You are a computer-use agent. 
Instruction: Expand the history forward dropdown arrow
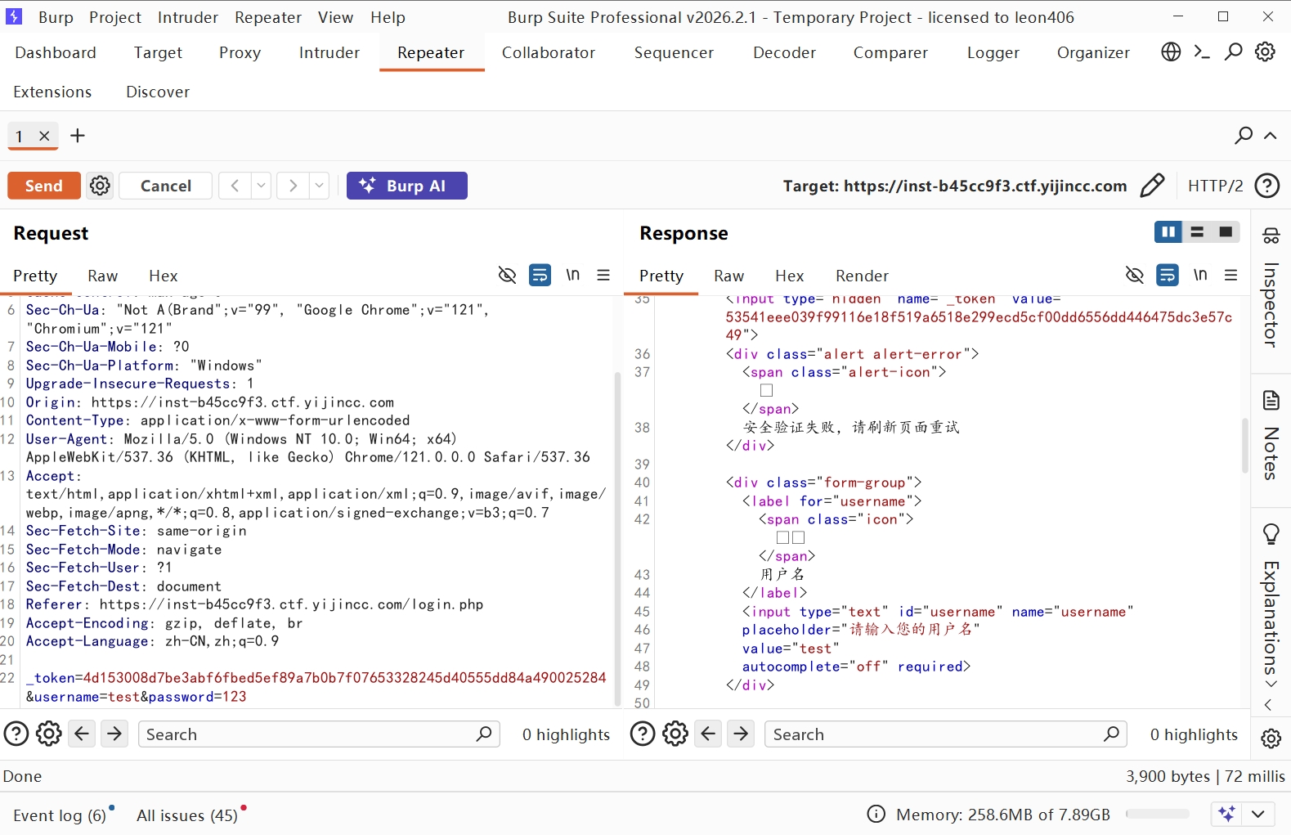click(319, 186)
